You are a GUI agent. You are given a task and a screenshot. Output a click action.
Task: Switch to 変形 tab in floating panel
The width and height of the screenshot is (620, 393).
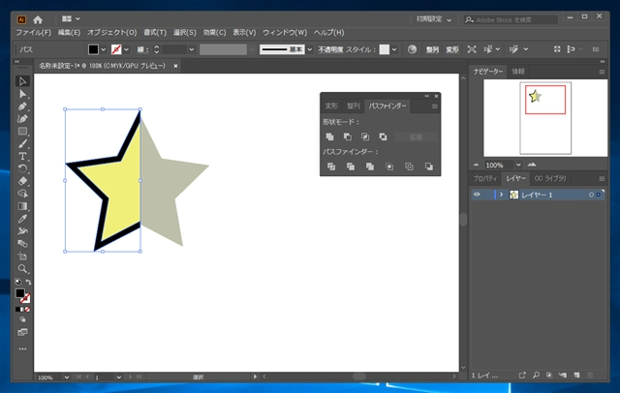(331, 106)
